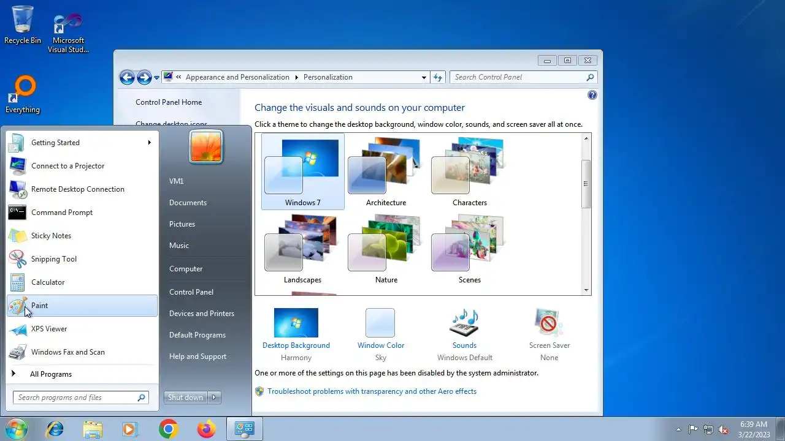Click the muted volume tray icon
This screenshot has width=785, height=441.
click(723, 429)
